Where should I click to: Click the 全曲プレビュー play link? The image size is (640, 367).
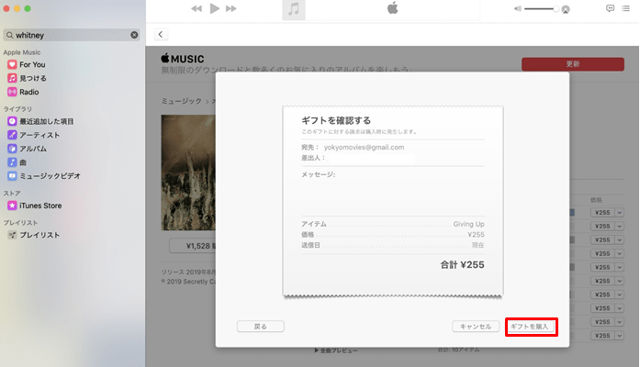336,350
